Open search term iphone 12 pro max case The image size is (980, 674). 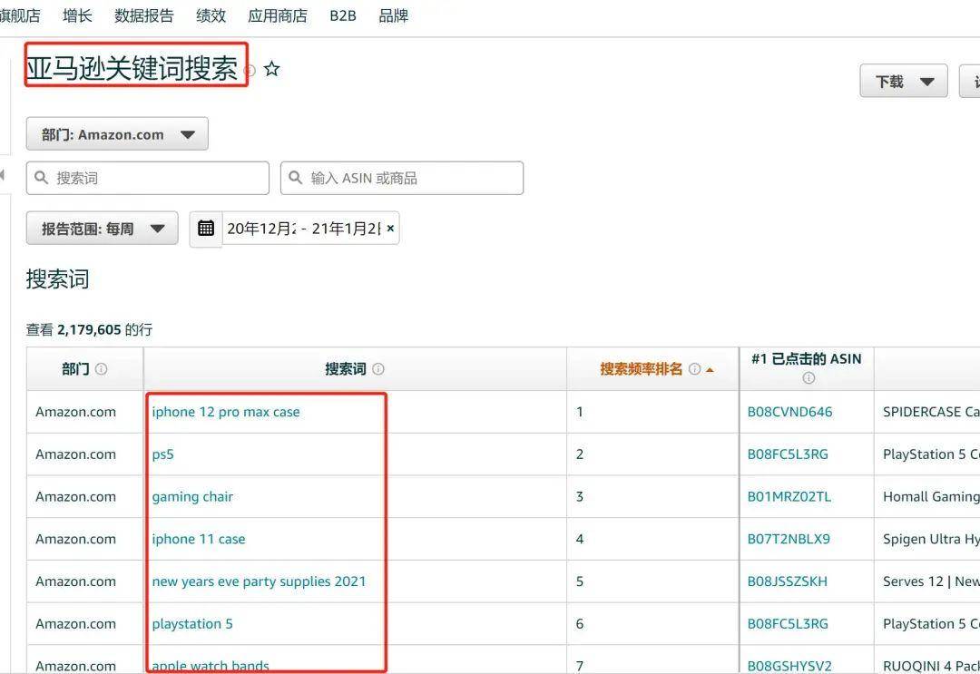[x=226, y=412]
